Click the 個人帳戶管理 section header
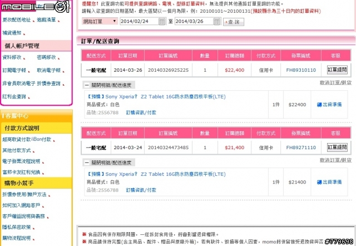 (x=36, y=46)
